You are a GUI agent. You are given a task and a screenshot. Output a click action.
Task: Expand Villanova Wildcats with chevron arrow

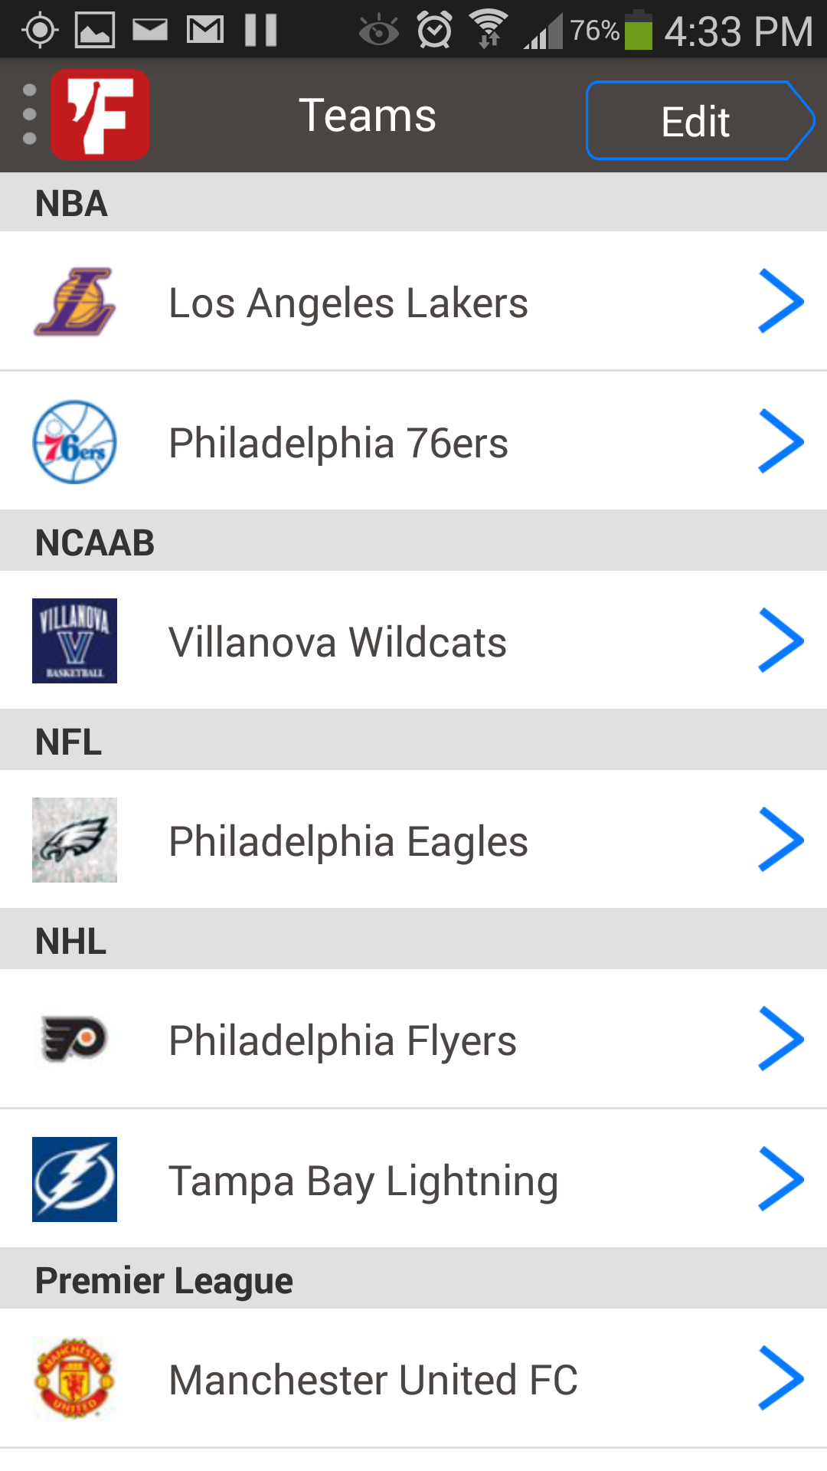(780, 640)
